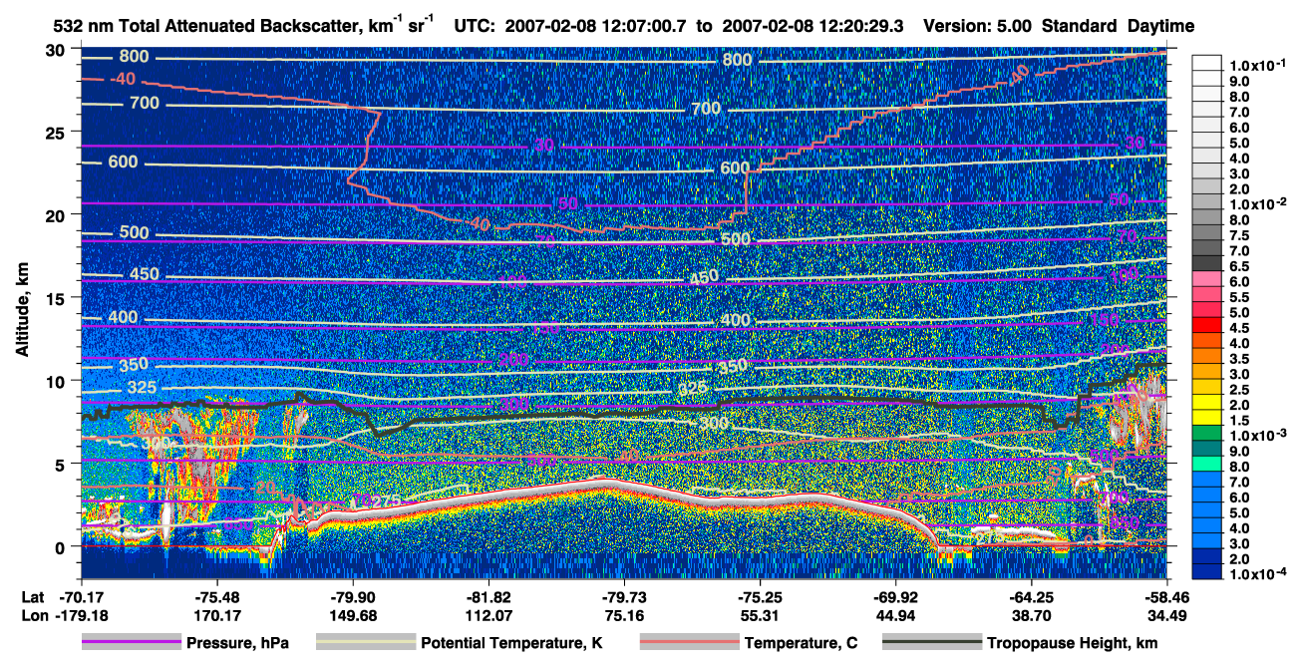This screenshot has width=1296, height=665.
Task: Click altitude tick label 5
Action: (x=62, y=464)
